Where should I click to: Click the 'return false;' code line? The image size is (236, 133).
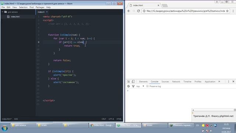pyautogui.click(x=62, y=60)
